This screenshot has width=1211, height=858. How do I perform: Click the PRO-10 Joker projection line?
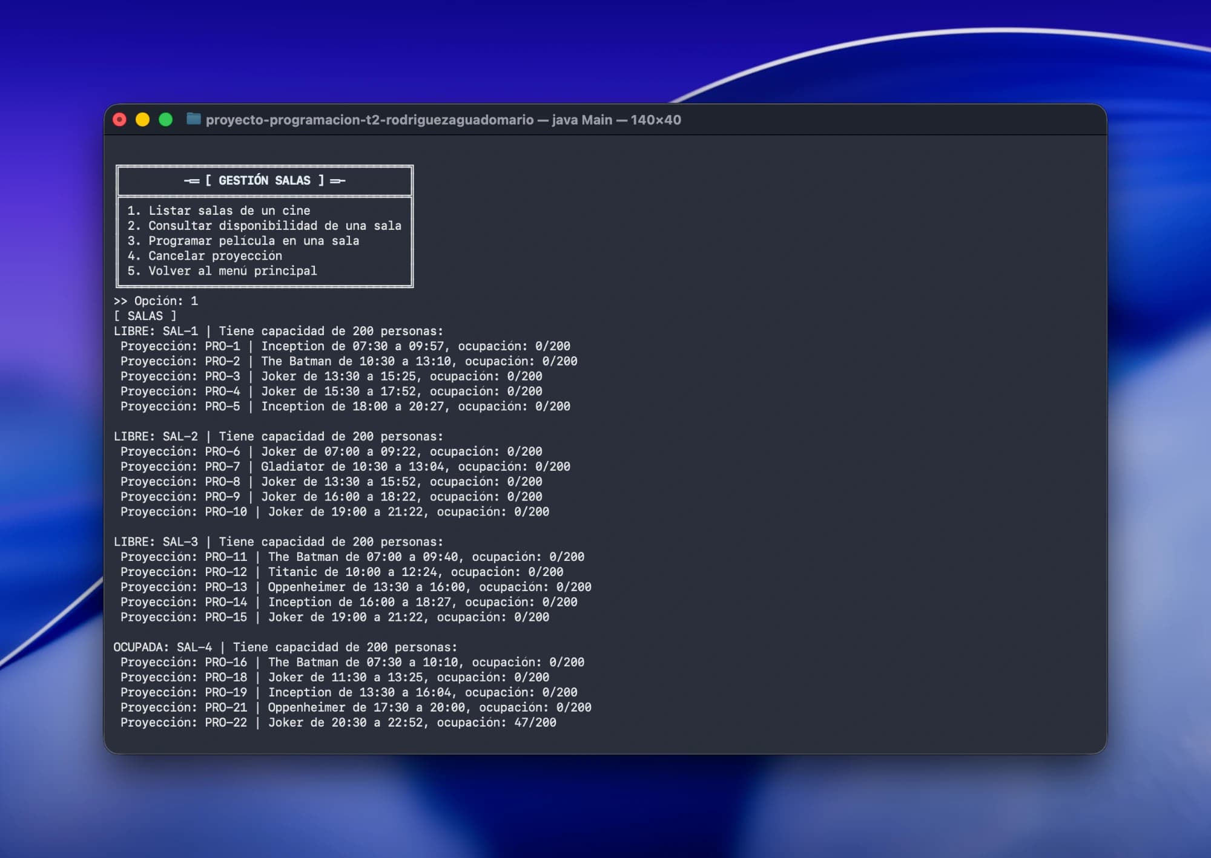335,512
